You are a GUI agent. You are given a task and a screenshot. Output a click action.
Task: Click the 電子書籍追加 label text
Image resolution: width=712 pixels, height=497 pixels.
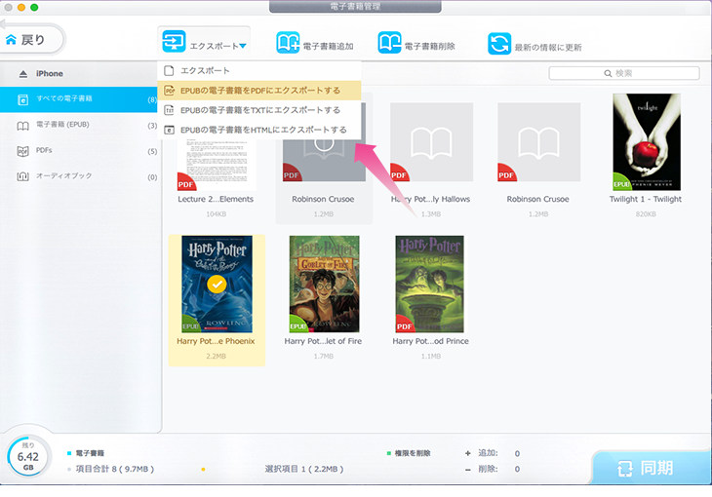click(329, 47)
